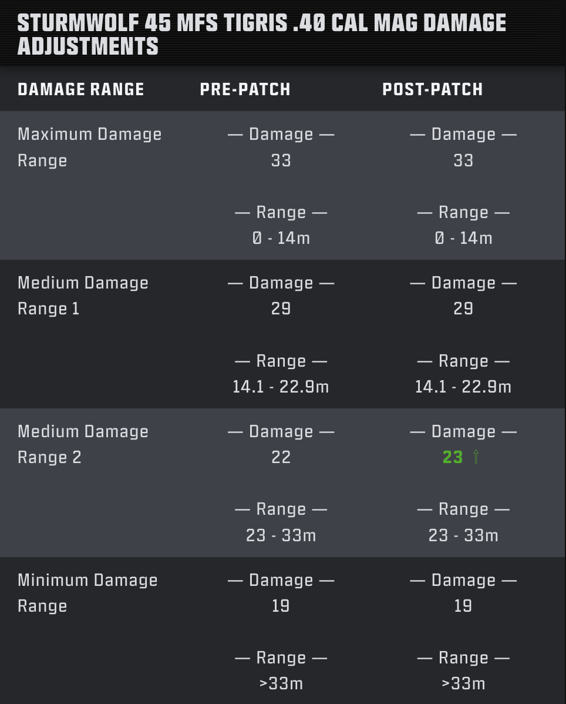Click the Medium Damage Range 1 row label
Screen dimensions: 566x704
pos(83,296)
